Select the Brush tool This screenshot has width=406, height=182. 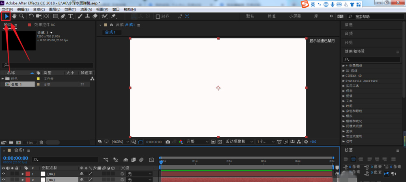click(80, 16)
